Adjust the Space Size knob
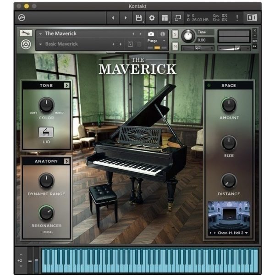 (229, 143)
